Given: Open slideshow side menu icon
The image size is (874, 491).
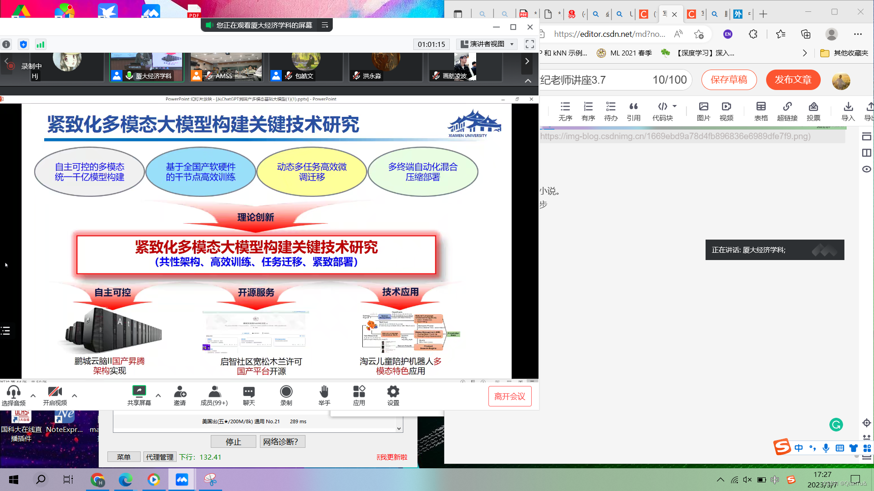Looking at the screenshot, I should [x=5, y=331].
